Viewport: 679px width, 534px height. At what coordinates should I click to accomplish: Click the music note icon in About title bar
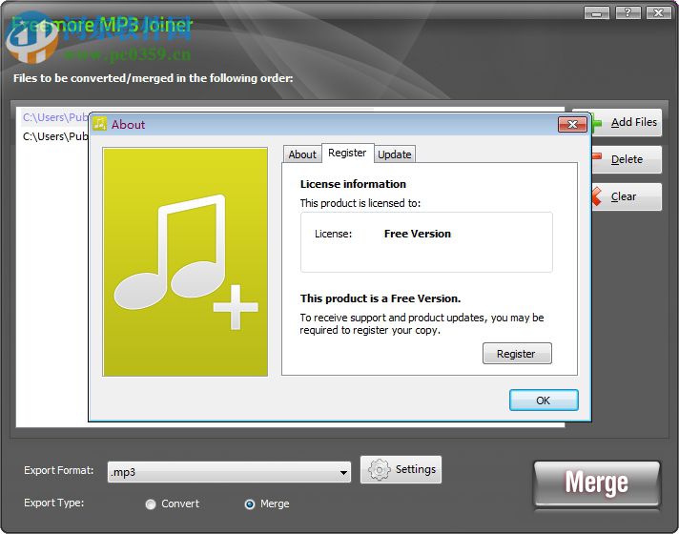(x=99, y=124)
